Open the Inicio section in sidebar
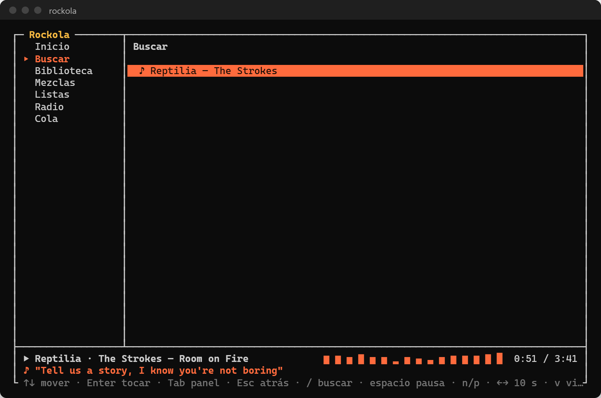This screenshot has height=398, width=601. [x=52, y=47]
